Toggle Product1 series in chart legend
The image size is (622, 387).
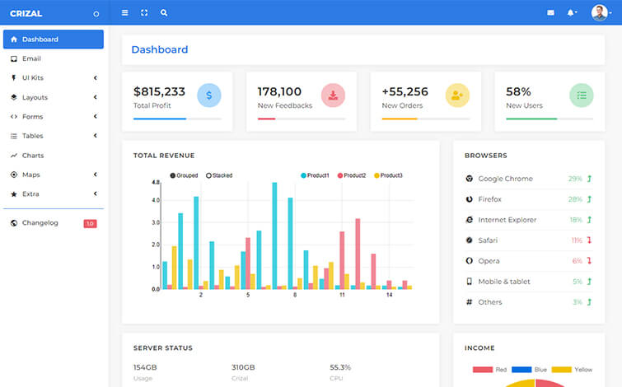click(315, 175)
